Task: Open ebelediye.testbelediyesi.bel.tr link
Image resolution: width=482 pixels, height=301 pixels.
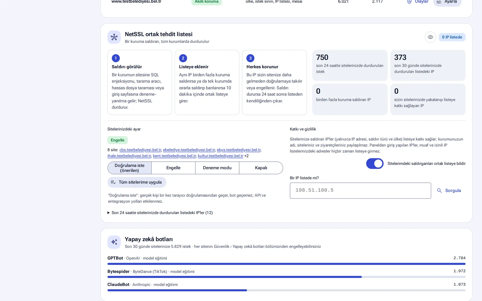Action: point(189,150)
